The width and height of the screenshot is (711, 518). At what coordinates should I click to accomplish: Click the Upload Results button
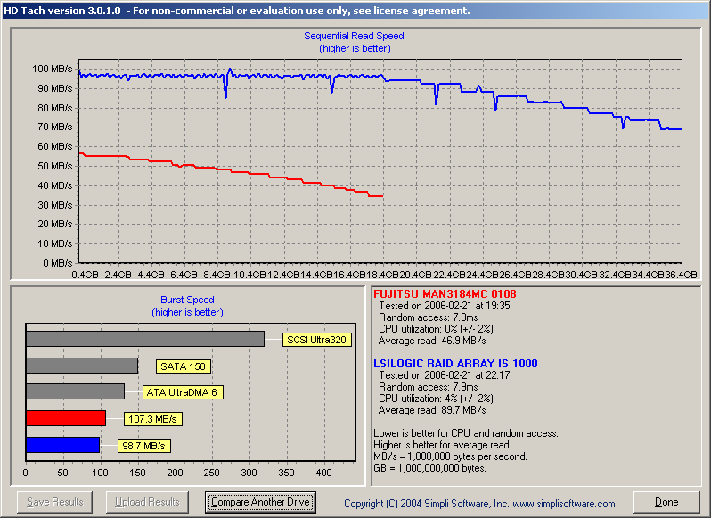click(147, 502)
